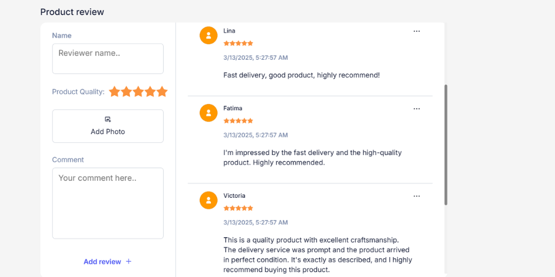Click Fatima's orange avatar icon
This screenshot has width=555, height=277.
pos(208,112)
